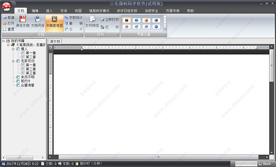Select the black interface theme swatch
The width and height of the screenshot is (276, 167).
tap(126, 20)
